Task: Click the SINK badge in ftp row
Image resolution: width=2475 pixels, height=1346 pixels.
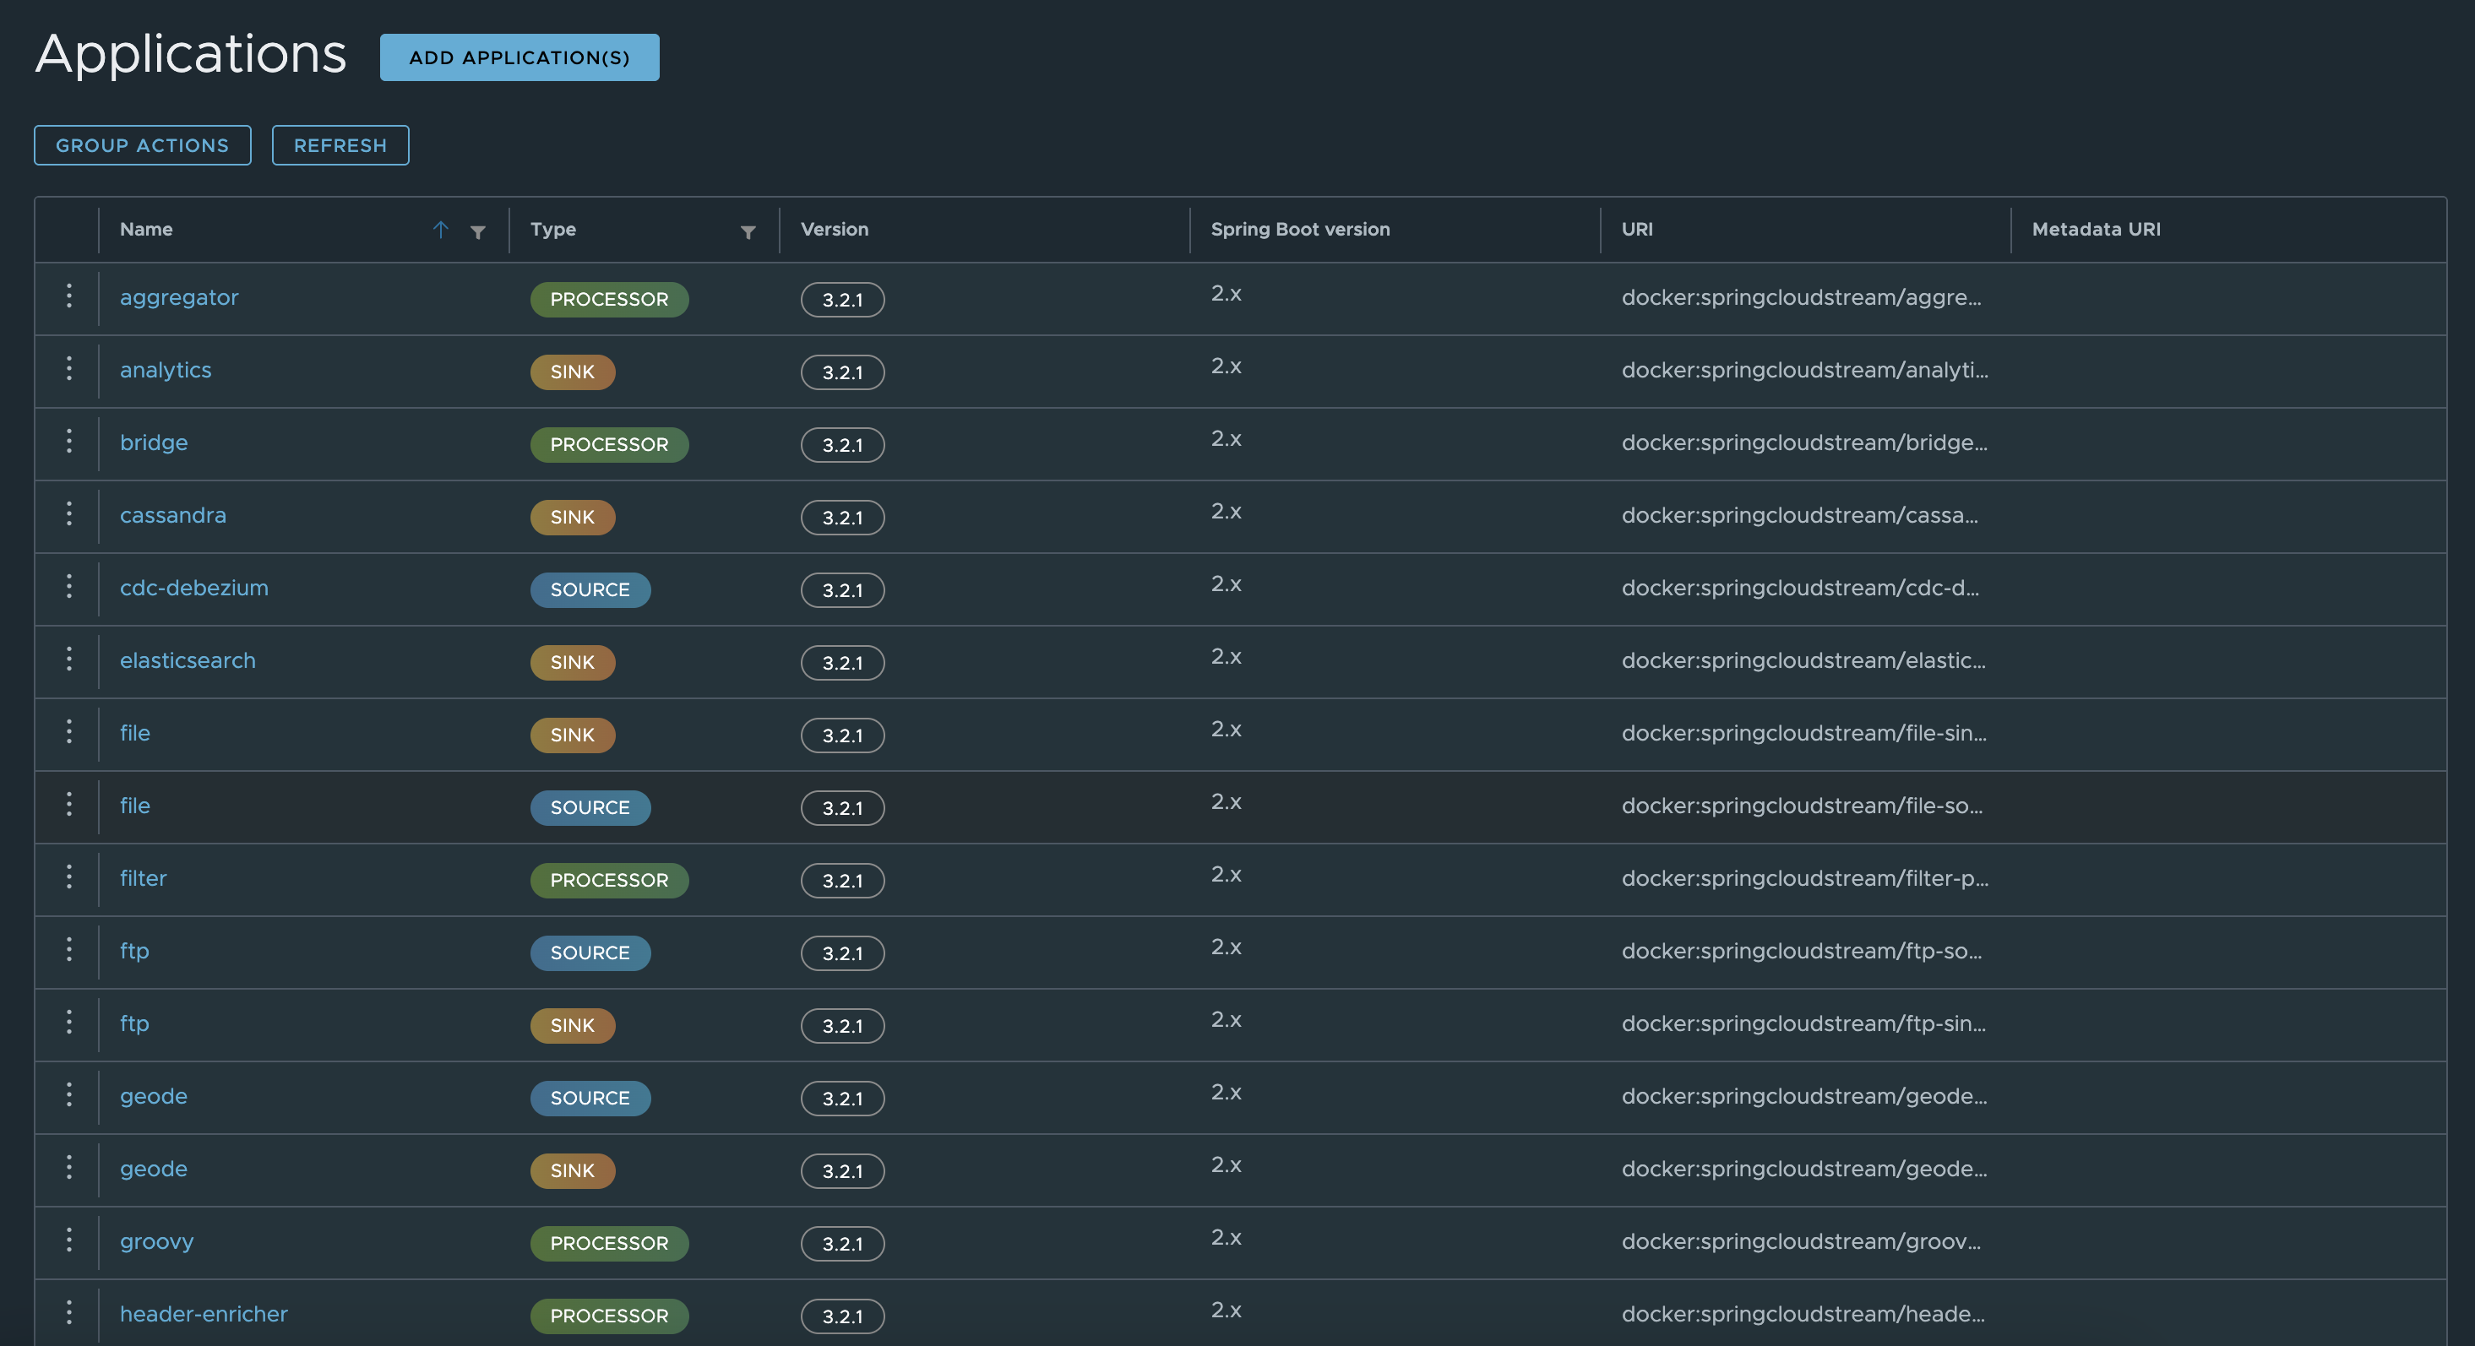Action: click(573, 1026)
